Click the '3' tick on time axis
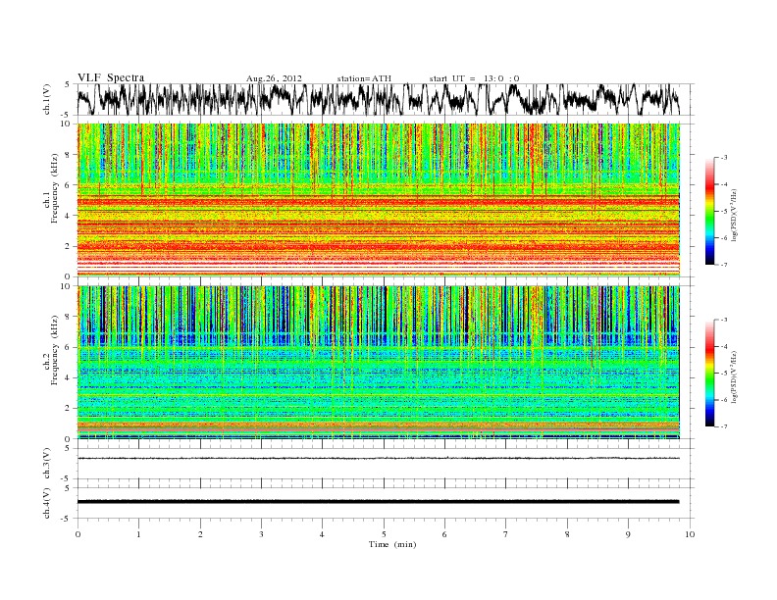This screenshot has width=777, height=600. click(261, 534)
